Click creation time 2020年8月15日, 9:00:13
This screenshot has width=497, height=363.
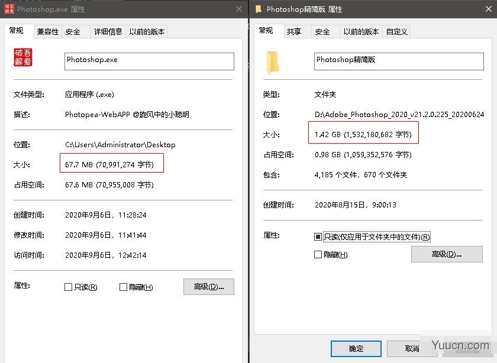[x=356, y=205]
